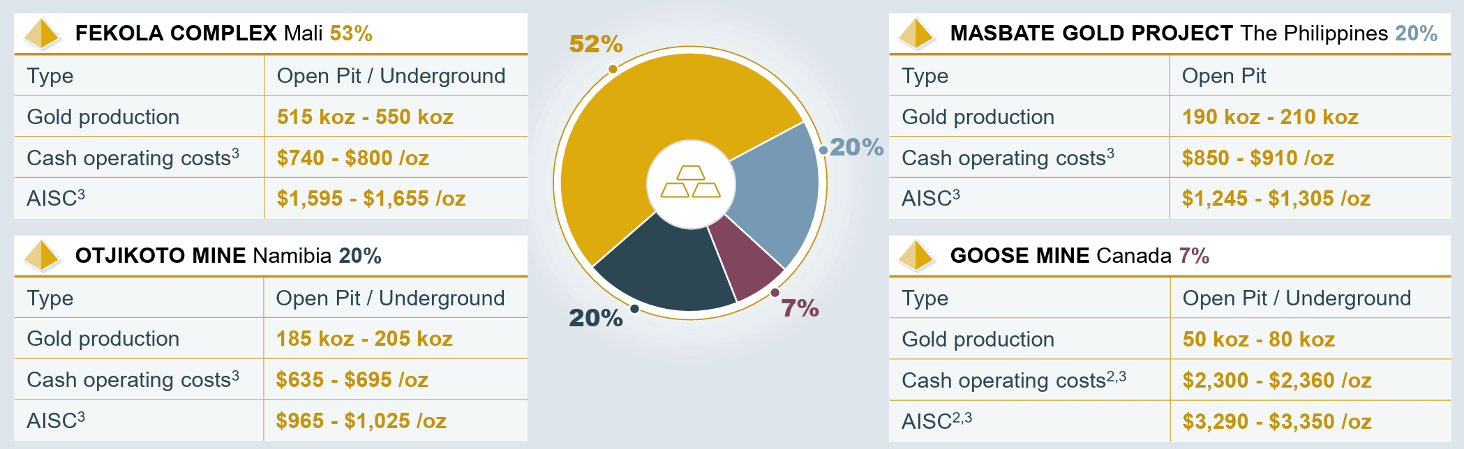Click the OTJIKOTO MINE Namibia heading

pyautogui.click(x=228, y=256)
